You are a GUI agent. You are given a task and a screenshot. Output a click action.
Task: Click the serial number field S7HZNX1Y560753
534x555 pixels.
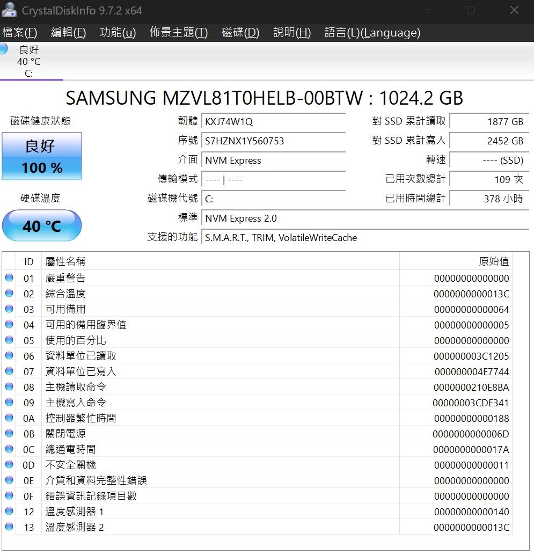tap(273, 141)
